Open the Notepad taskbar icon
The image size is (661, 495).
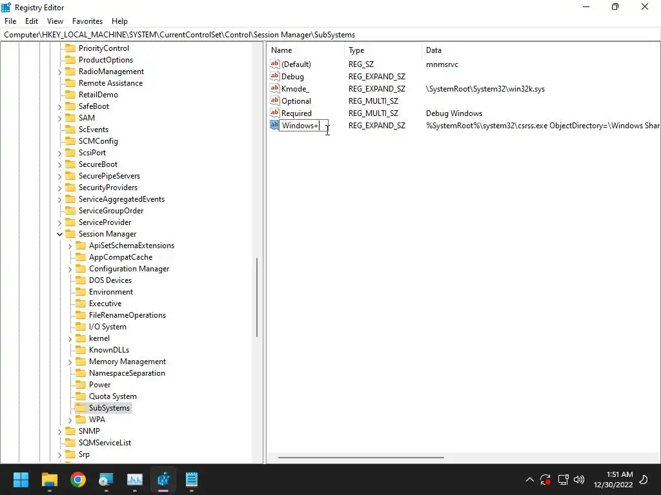(x=191, y=479)
